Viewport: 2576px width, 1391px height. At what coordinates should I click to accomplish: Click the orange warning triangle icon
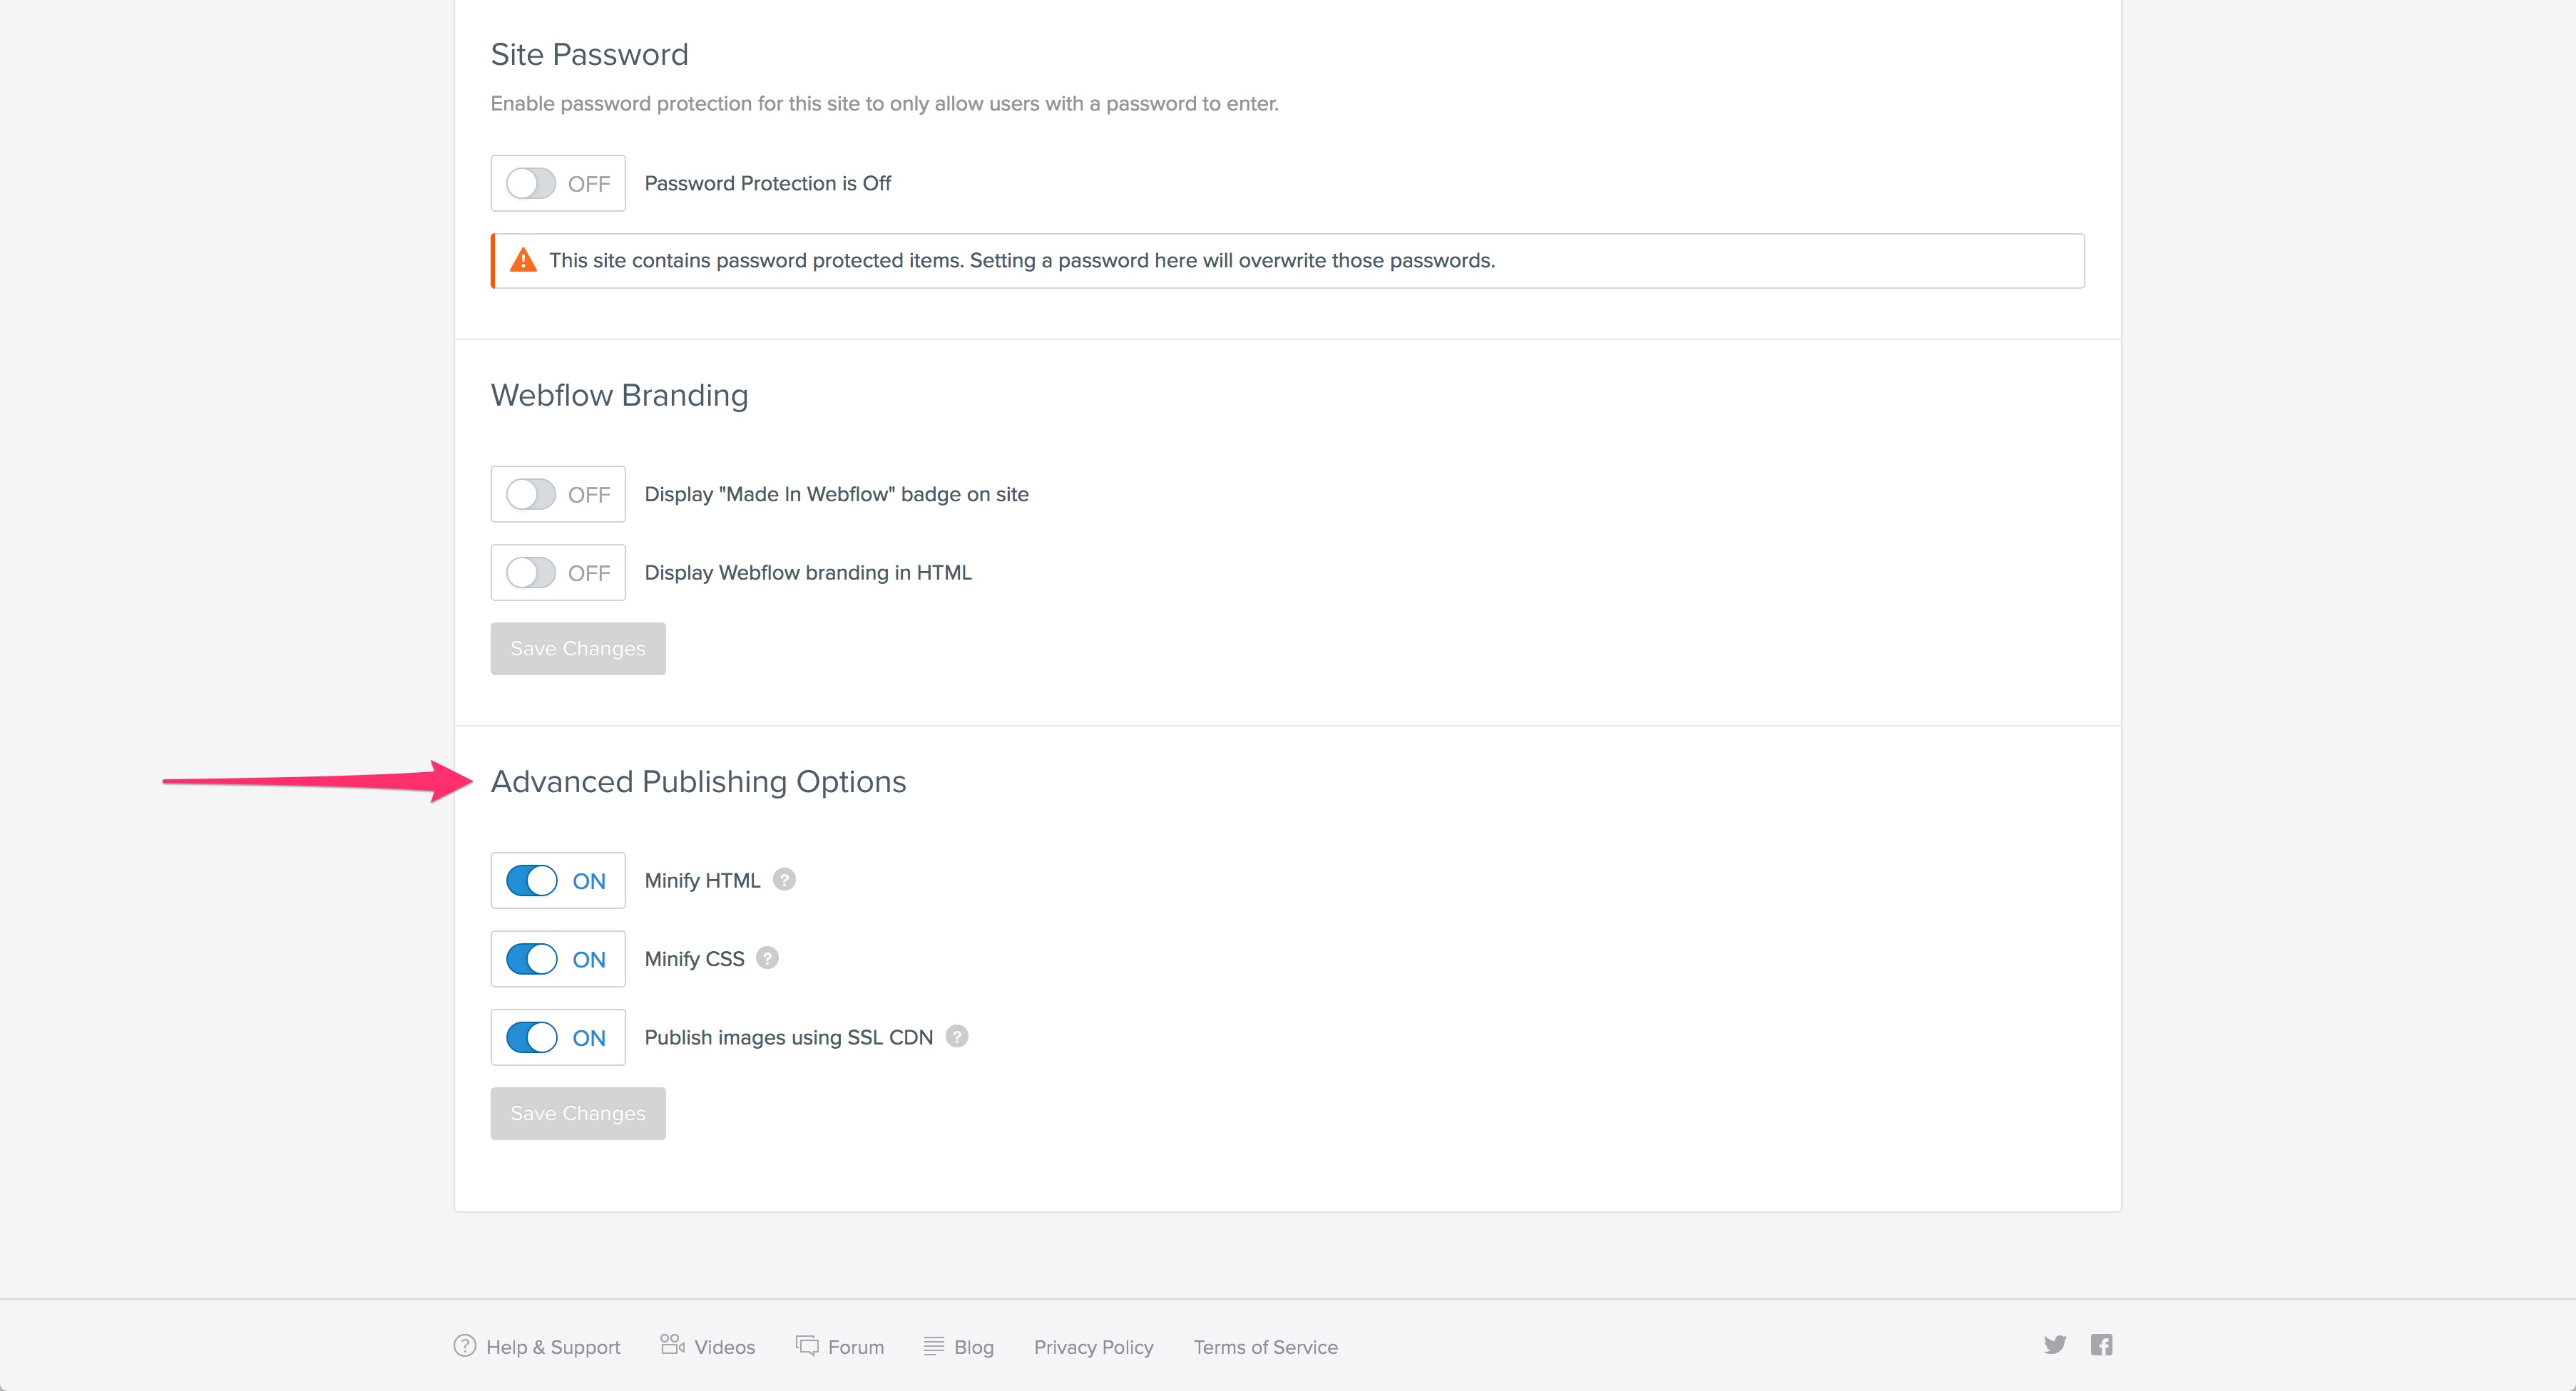[523, 261]
